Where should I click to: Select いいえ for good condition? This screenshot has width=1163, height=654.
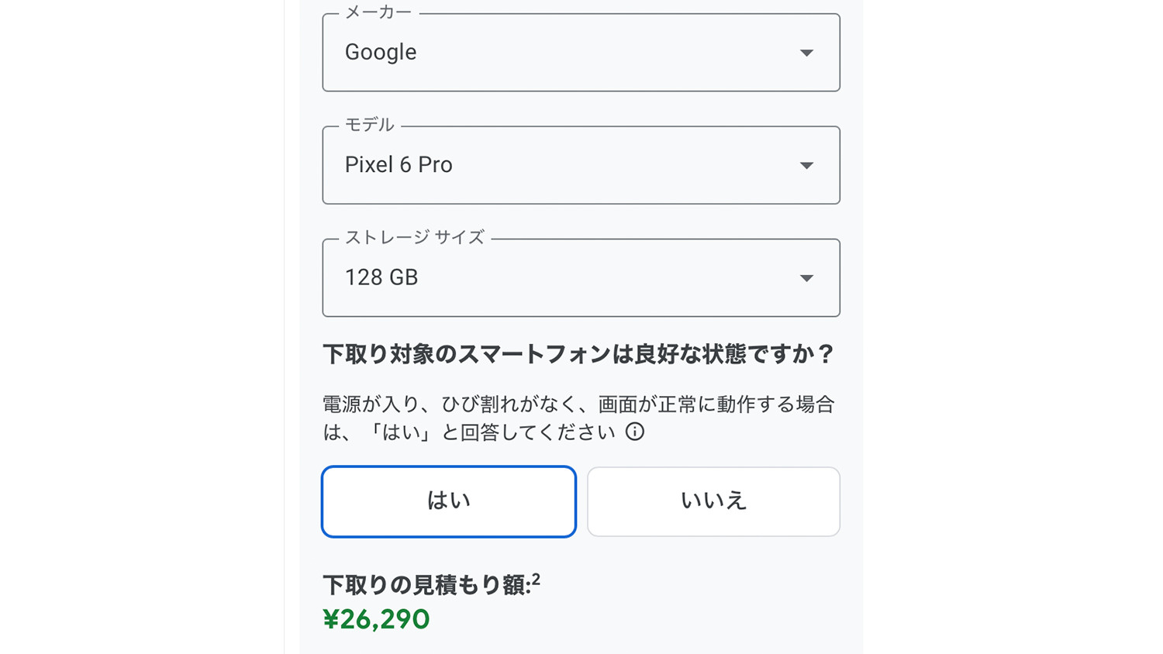pos(713,501)
